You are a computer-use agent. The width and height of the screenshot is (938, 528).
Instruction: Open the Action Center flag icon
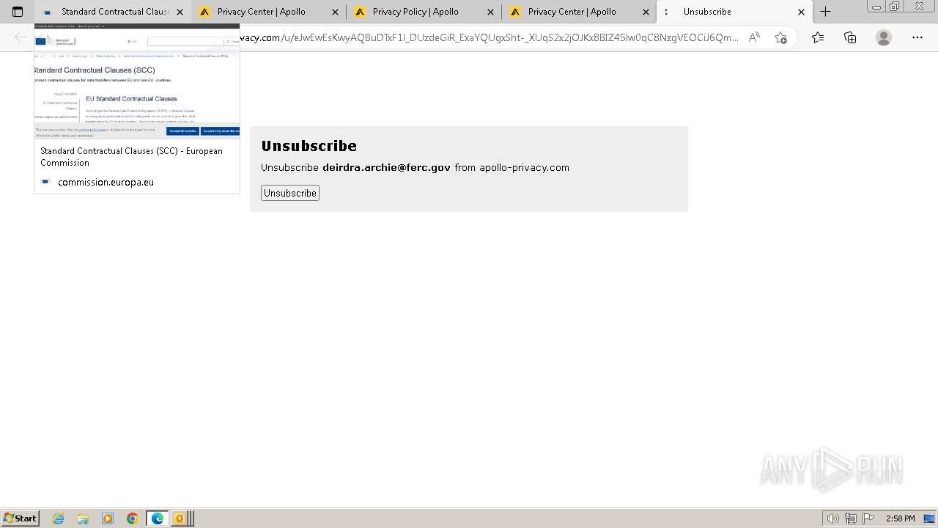[x=868, y=518]
